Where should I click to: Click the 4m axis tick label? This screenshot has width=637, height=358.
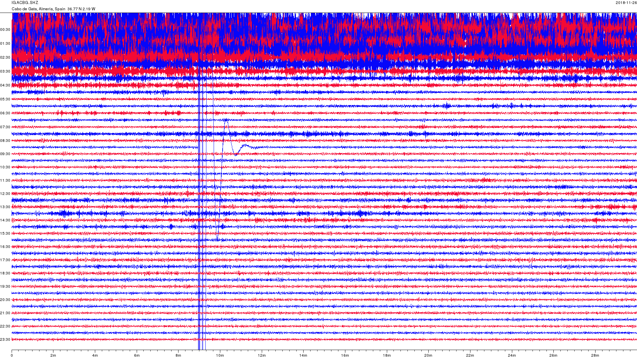click(95, 356)
